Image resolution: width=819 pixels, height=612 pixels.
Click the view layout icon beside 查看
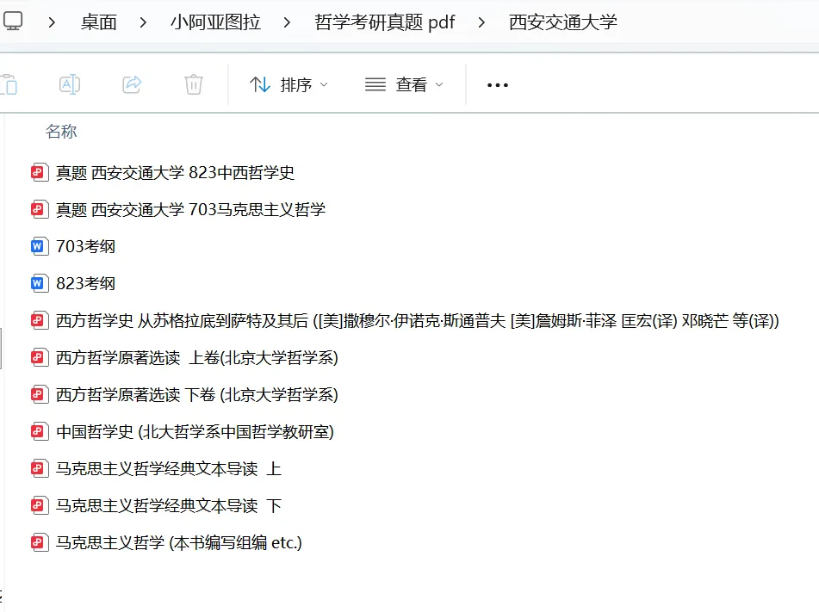pos(374,83)
